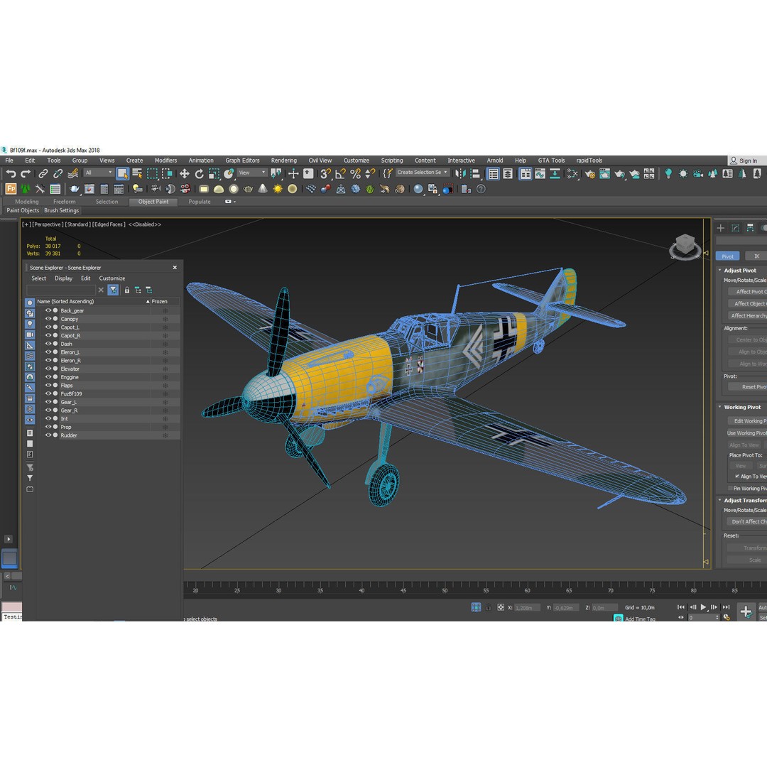Activate the Select and Rotate tool
This screenshot has width=767, height=767.
(x=199, y=174)
